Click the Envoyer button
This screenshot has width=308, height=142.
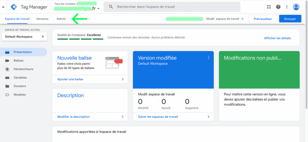[x=290, y=19]
